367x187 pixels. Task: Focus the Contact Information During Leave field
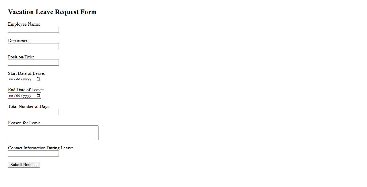(x=33, y=154)
